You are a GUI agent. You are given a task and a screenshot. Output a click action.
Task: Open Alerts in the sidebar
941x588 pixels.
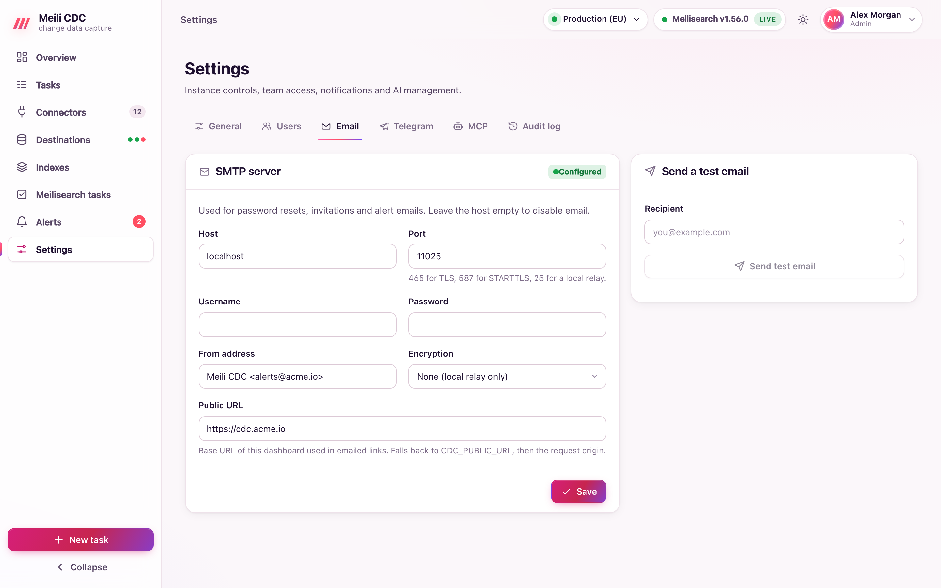point(80,222)
